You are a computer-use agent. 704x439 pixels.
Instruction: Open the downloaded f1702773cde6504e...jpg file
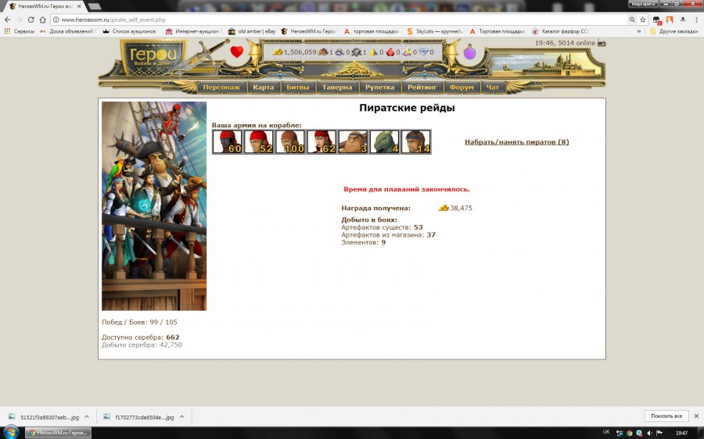pos(138,417)
